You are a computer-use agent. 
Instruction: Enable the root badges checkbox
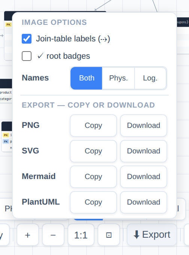(27, 56)
